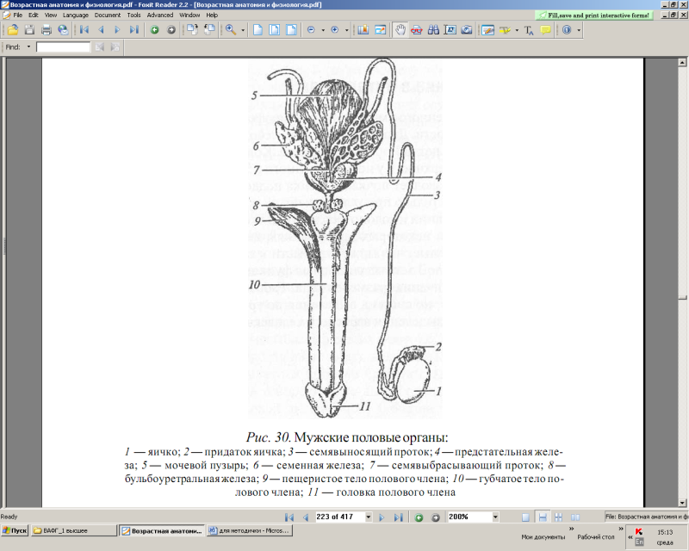
Task: Click the Snapshot camera tool
Action: [466, 29]
